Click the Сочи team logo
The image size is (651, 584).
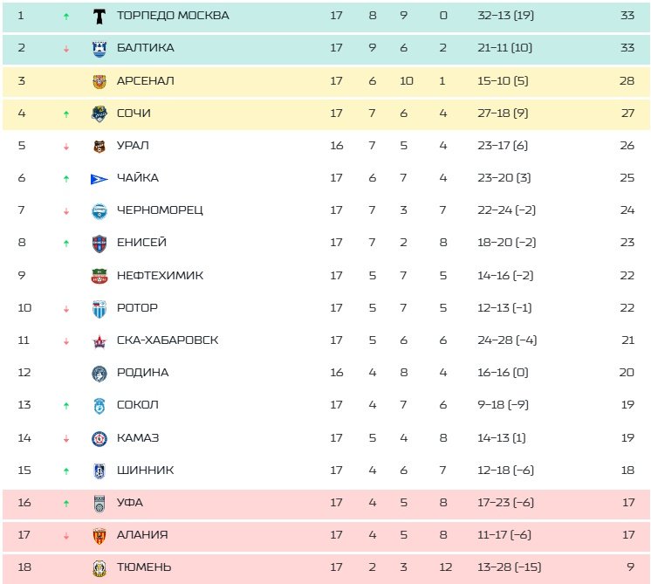tap(99, 113)
